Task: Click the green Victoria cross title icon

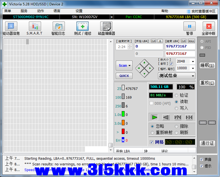Action: 5,4
